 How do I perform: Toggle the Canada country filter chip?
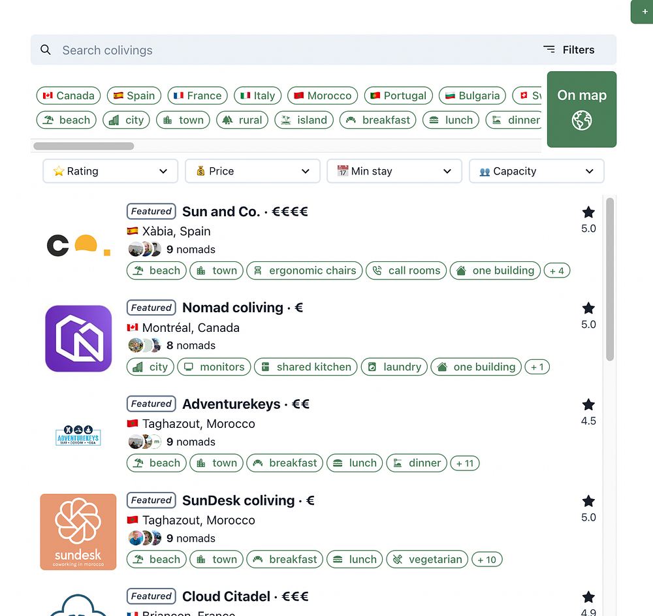tap(69, 95)
